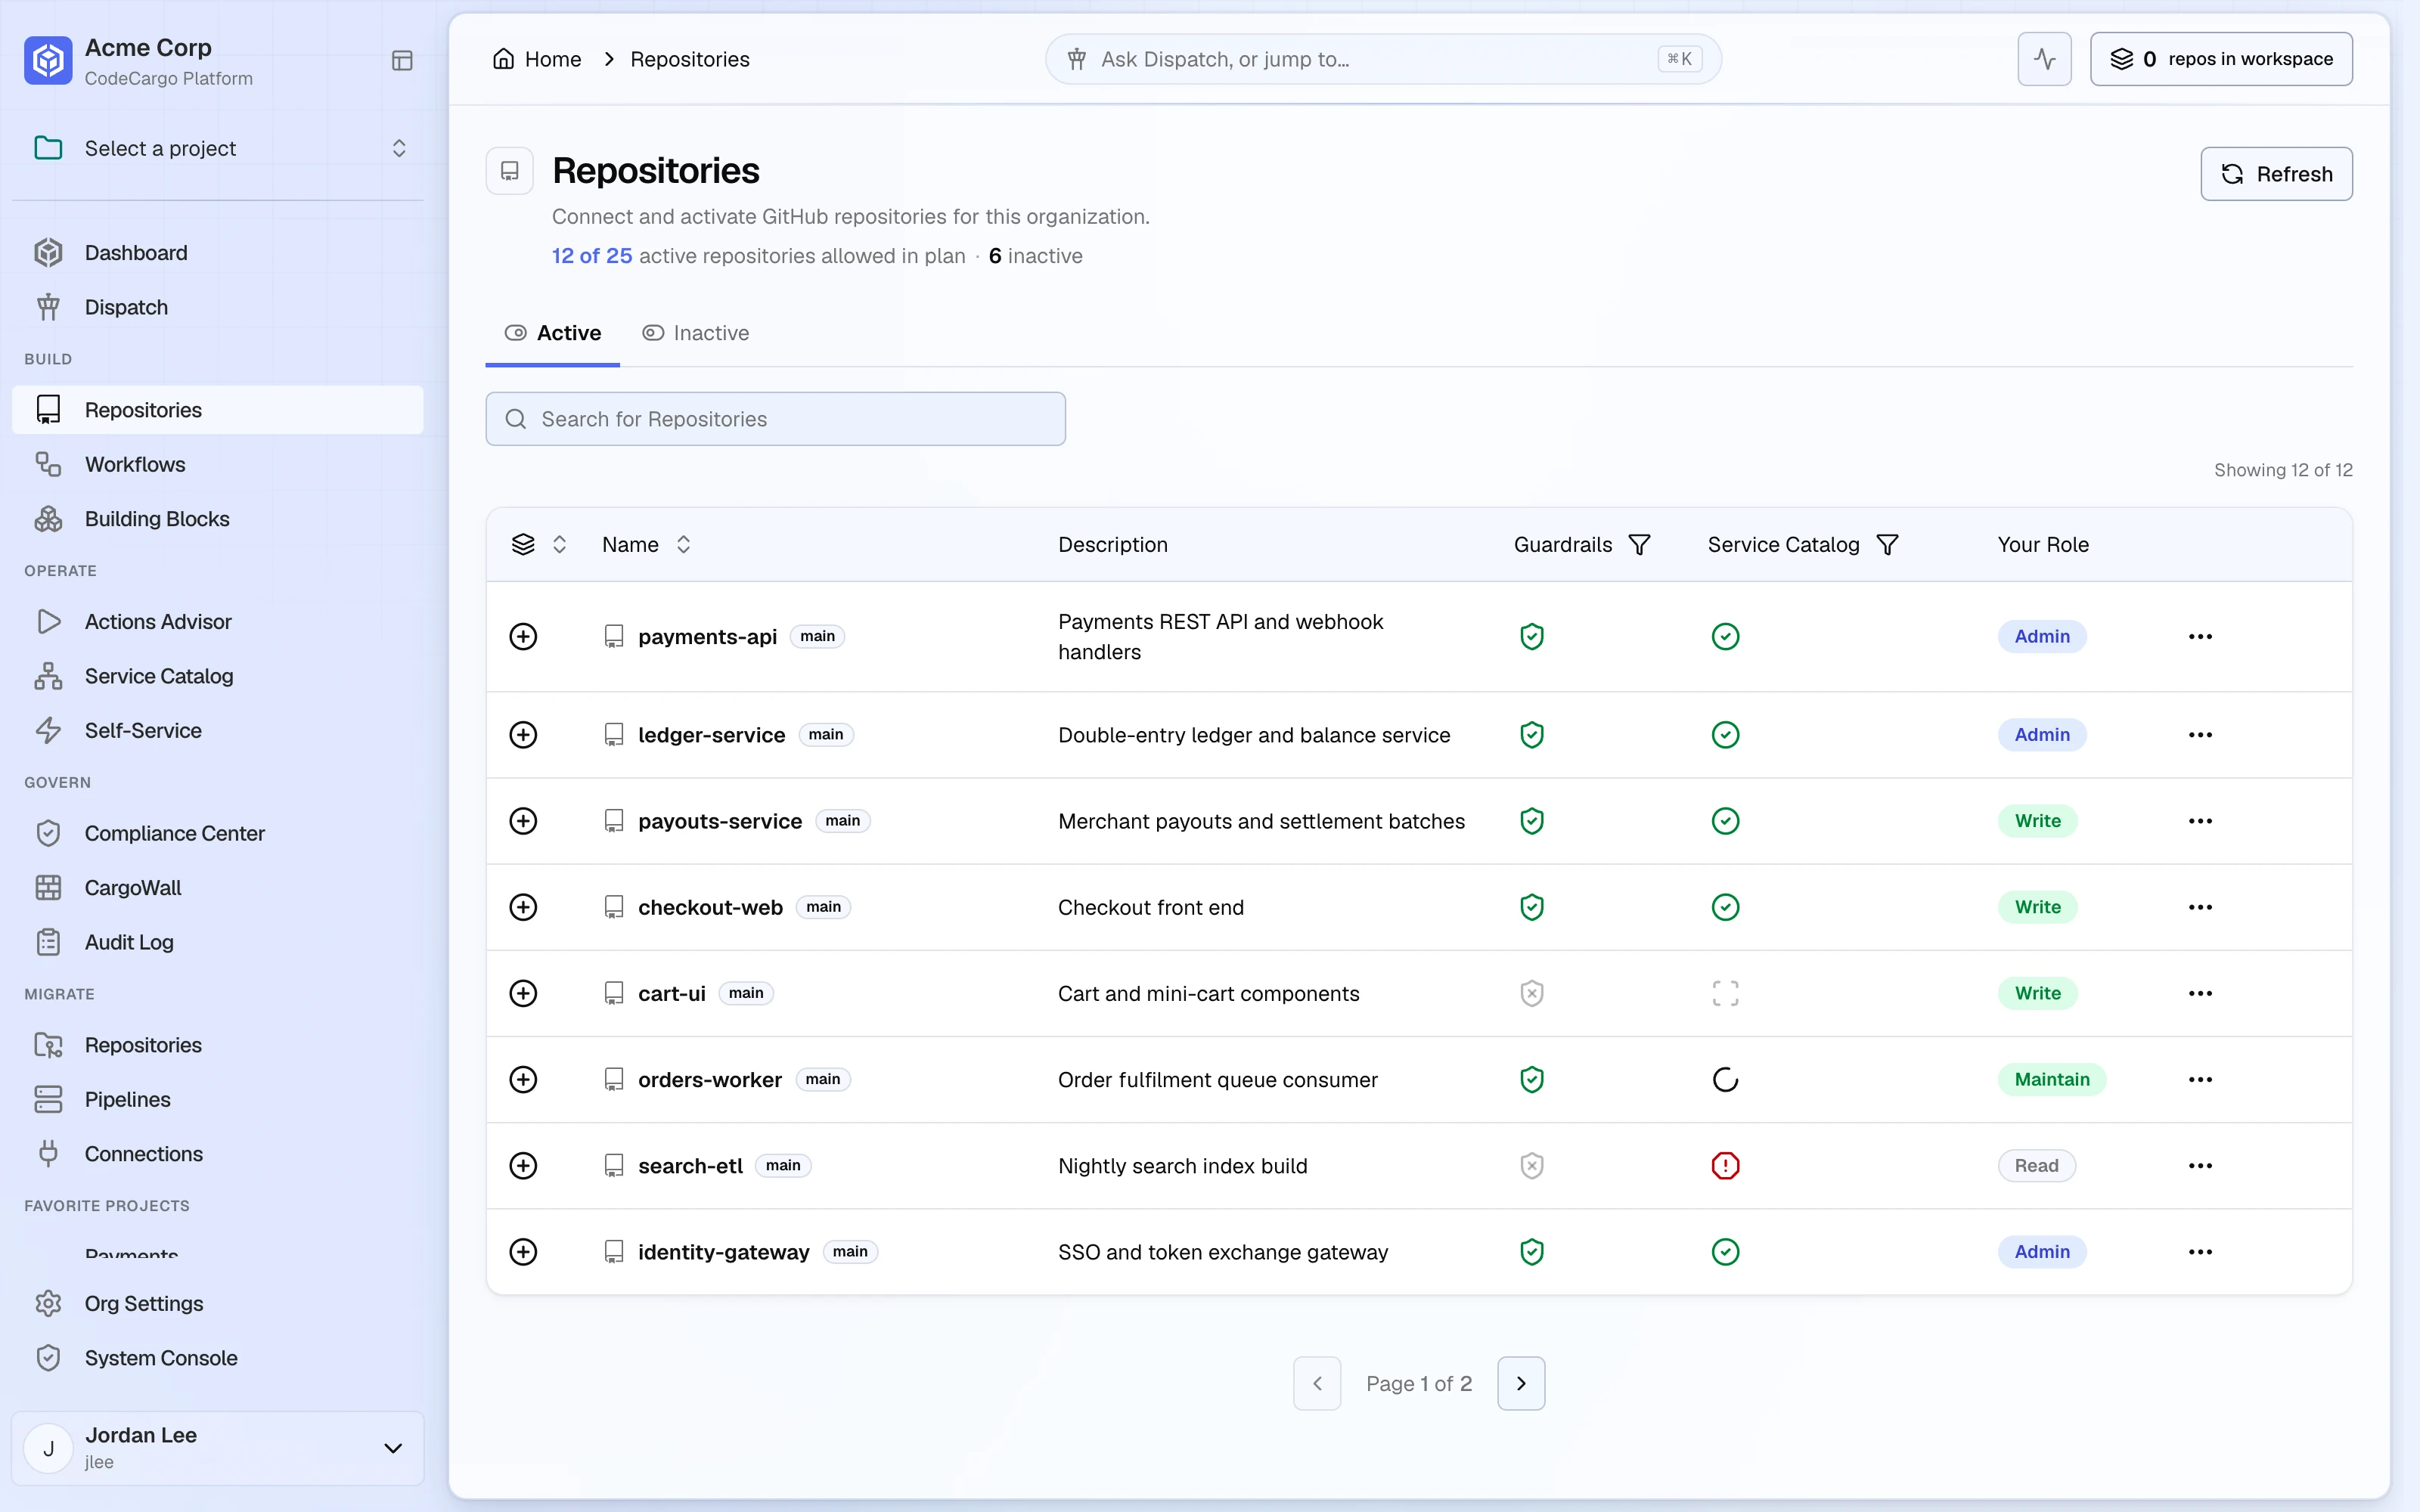Filter by Service Catalog column
This screenshot has width=2420, height=1512.
point(1887,544)
